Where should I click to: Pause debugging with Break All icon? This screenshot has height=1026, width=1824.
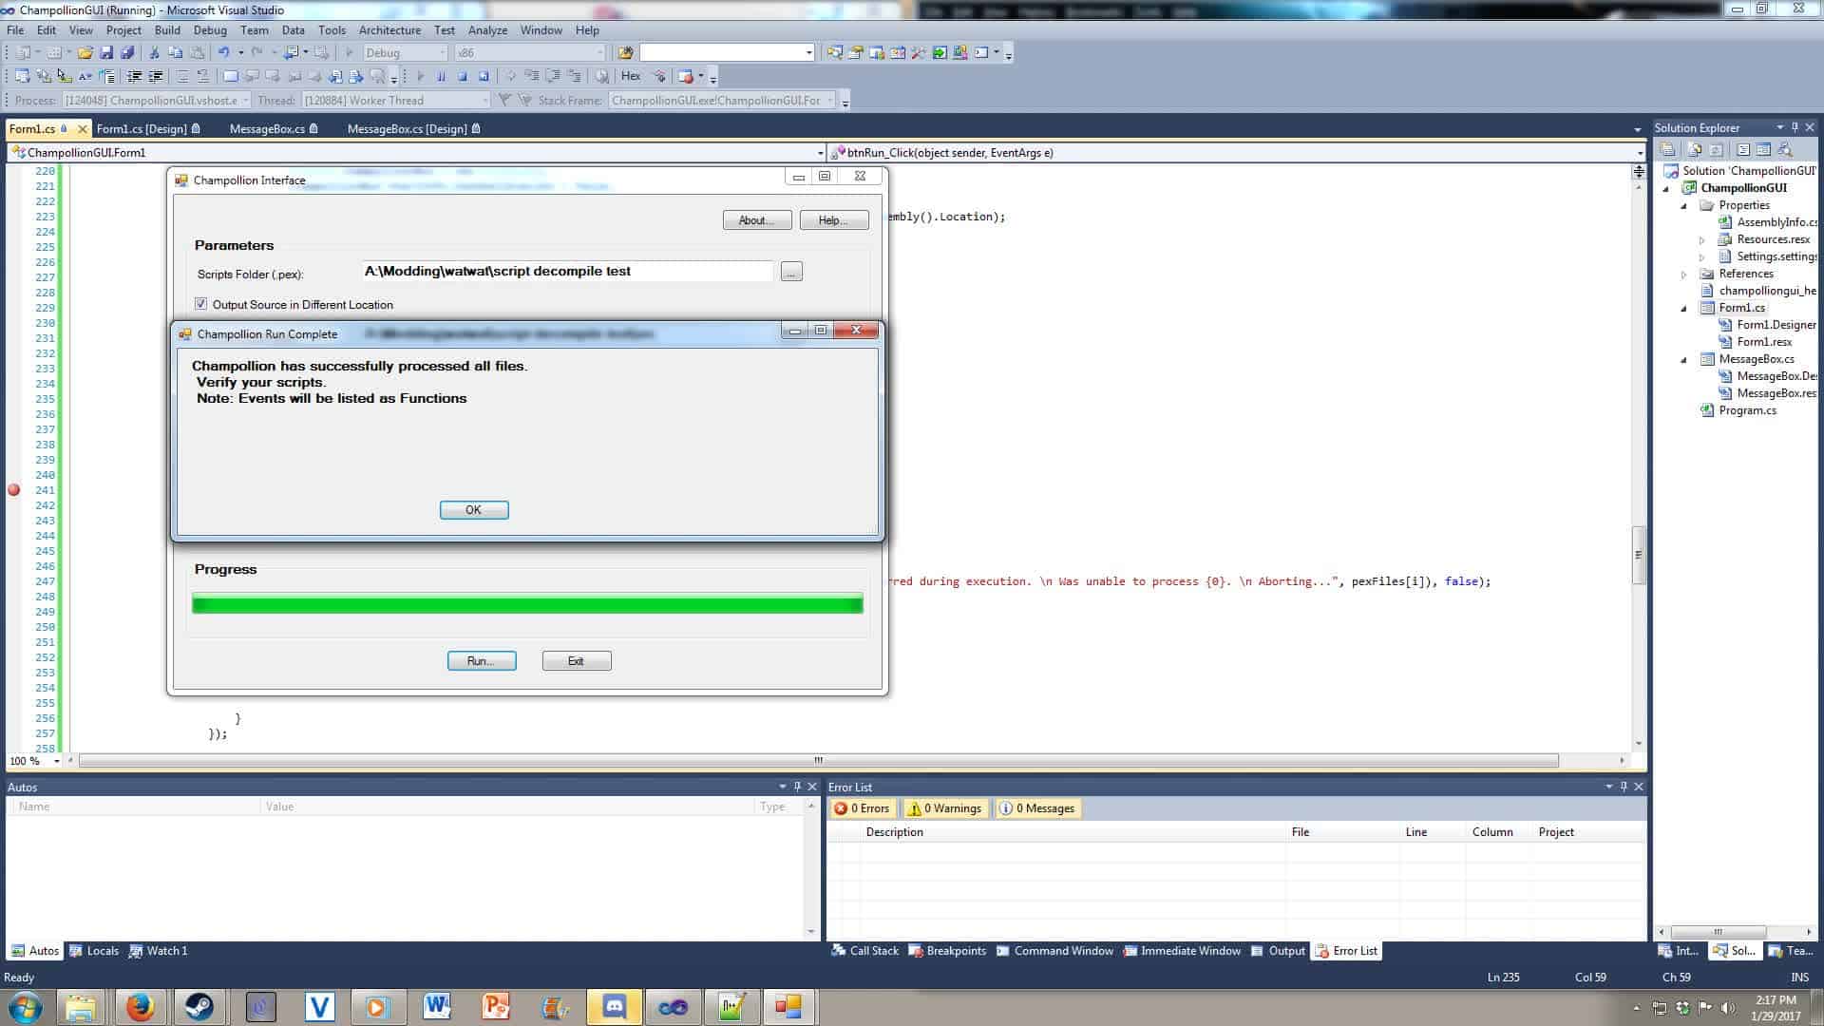441,76
